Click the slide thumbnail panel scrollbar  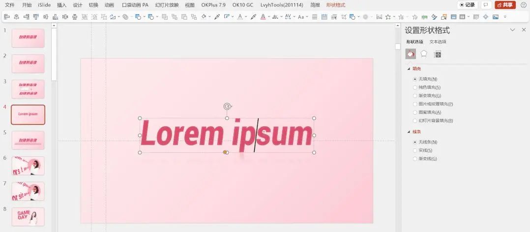coord(54,54)
